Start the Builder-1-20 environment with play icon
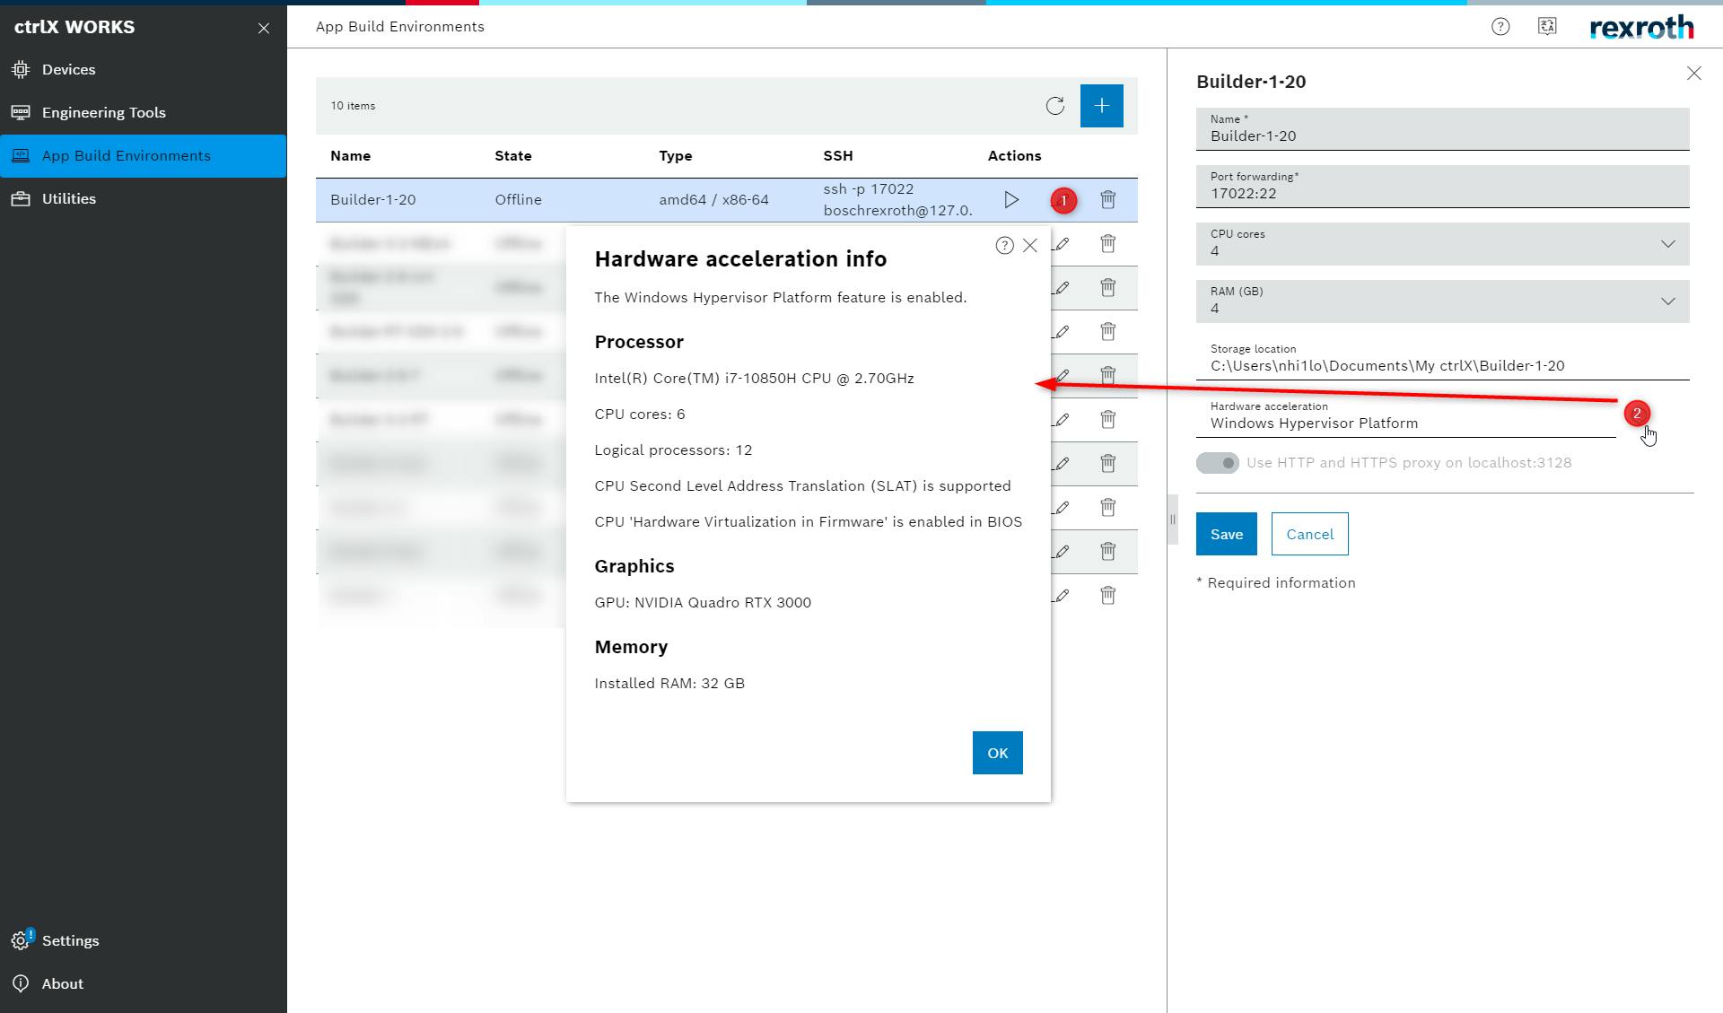 coord(1011,199)
